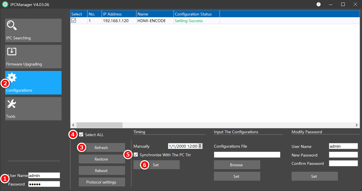This screenshot has height=191, width=362.
Task: Toggle the Select ALL checkbox
Action: click(x=81, y=134)
